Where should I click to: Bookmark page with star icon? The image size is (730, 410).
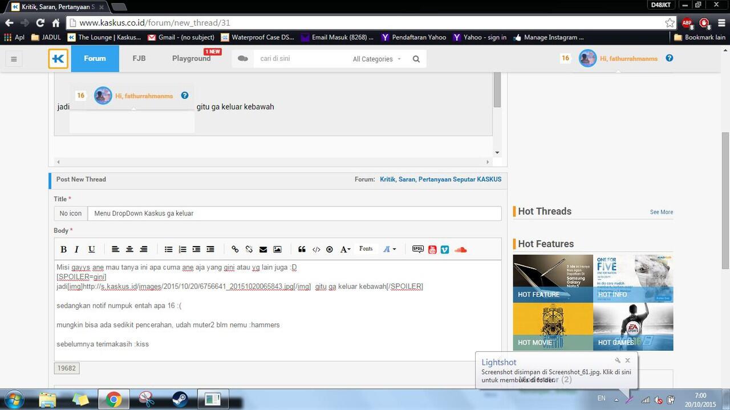pyautogui.click(x=670, y=23)
